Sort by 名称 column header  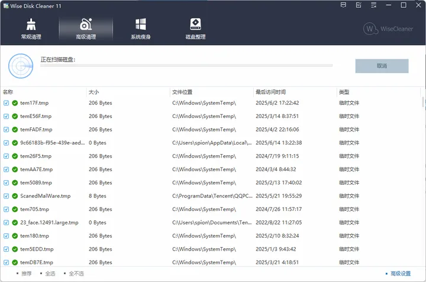43,92
